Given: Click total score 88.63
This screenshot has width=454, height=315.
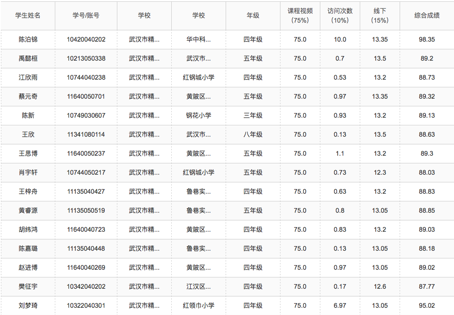Looking at the screenshot, I should point(427,134).
